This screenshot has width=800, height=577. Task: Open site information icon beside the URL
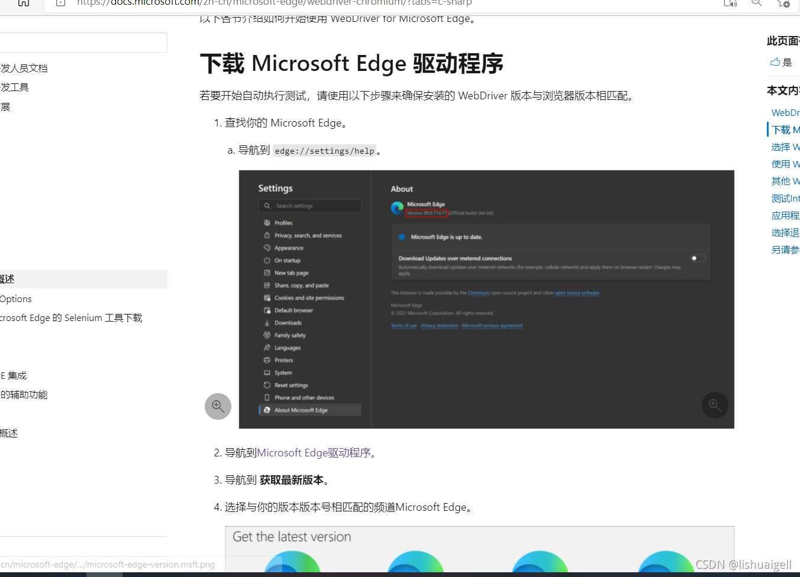[60, 2]
